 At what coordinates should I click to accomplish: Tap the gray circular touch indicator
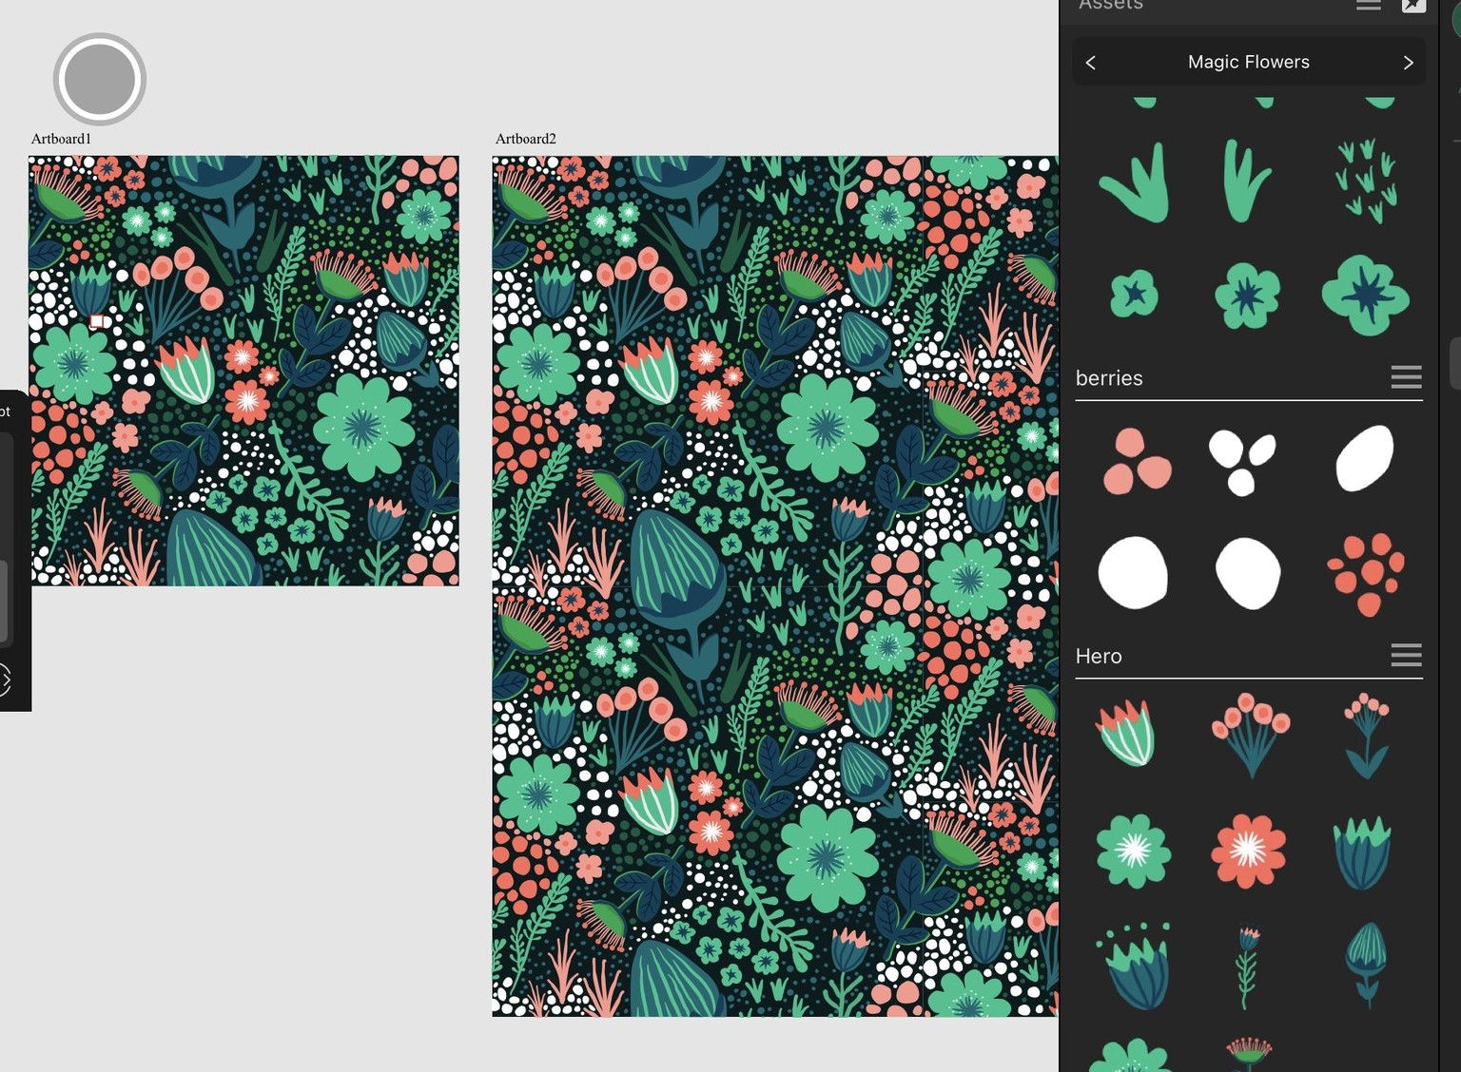(x=99, y=79)
